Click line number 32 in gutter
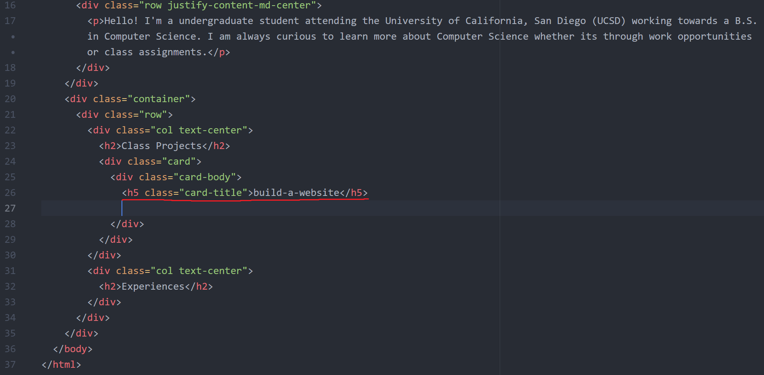This screenshot has width=764, height=375. (x=10, y=286)
